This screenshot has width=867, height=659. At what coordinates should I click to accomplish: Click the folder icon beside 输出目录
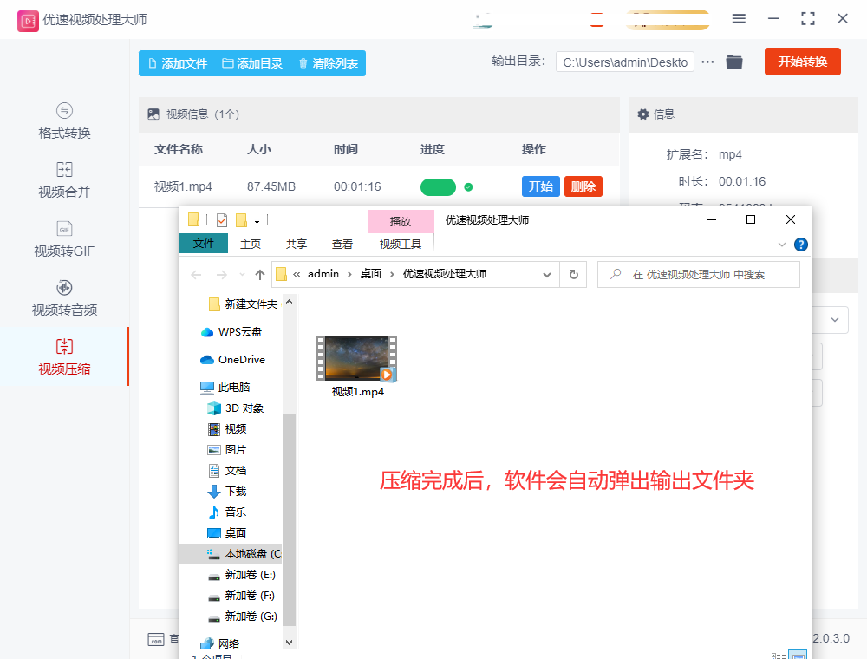pos(733,62)
